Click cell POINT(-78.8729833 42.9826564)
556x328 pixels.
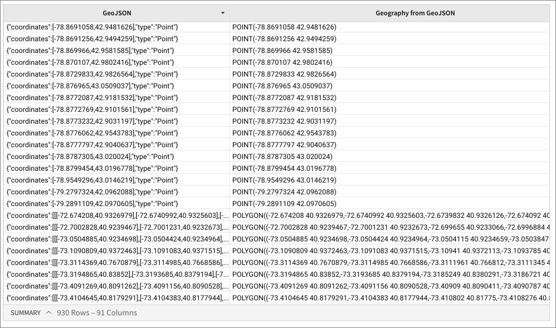tap(284, 74)
